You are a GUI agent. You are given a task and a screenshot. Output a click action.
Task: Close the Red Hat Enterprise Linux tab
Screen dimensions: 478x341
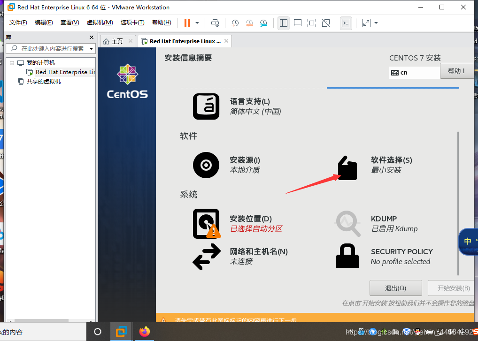226,41
